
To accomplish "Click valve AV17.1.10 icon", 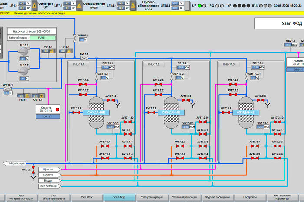I will [x=127, y=122].
